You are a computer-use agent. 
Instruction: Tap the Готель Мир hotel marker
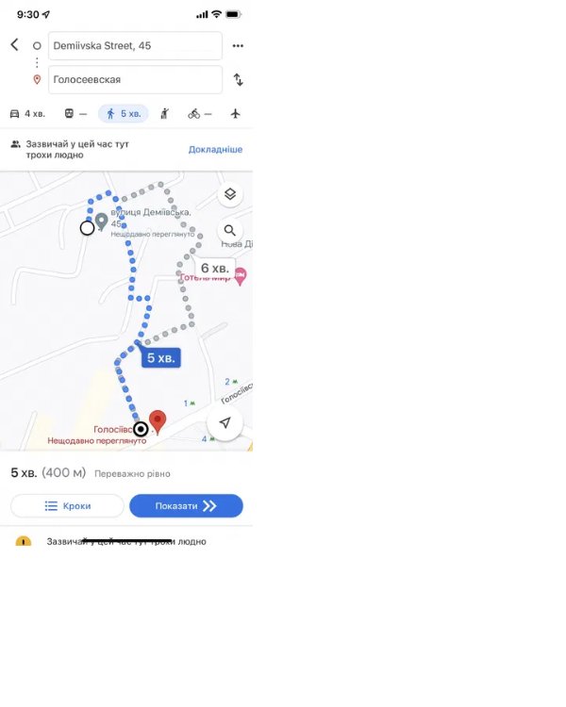tap(241, 276)
